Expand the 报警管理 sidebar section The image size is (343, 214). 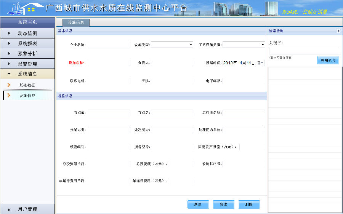click(x=27, y=64)
